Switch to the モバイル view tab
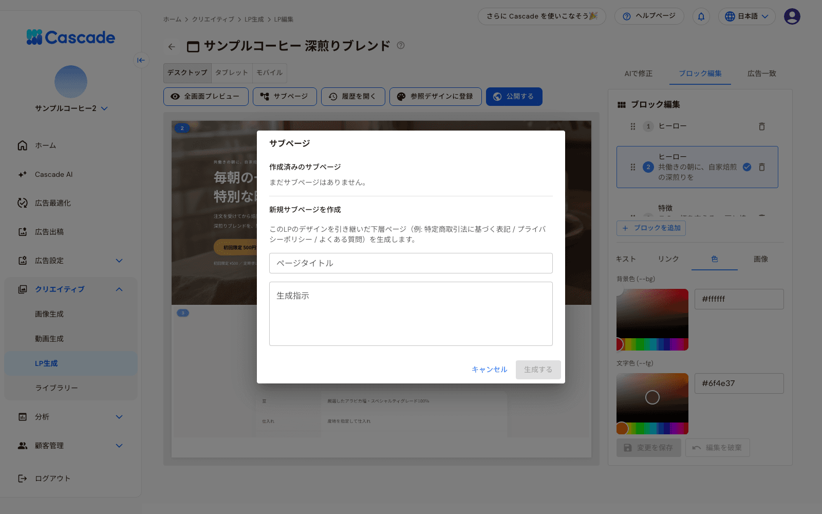 (x=269, y=73)
